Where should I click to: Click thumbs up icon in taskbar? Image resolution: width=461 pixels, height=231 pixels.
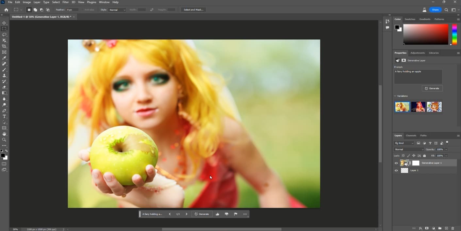(x=217, y=214)
